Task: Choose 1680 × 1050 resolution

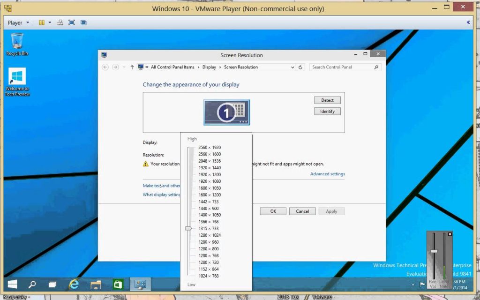Action: coord(210,188)
